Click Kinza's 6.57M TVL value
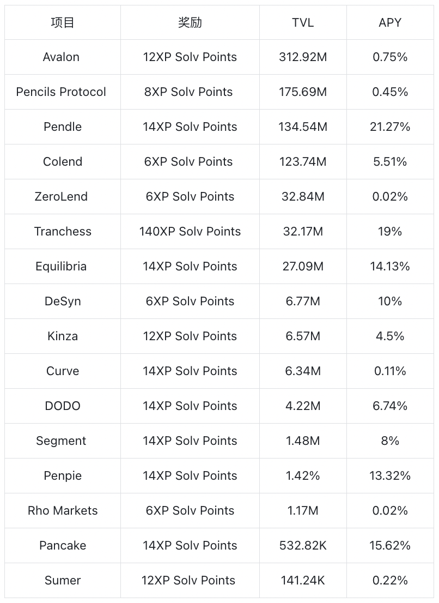 point(303,336)
